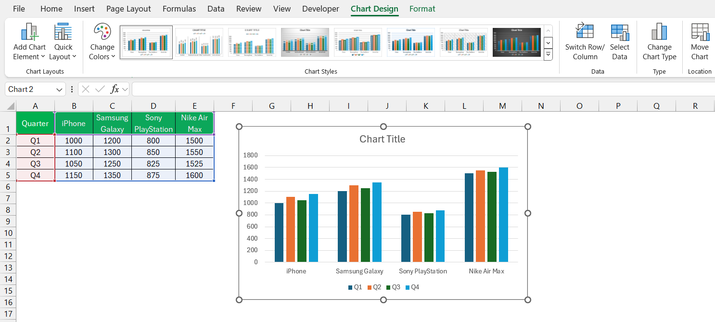Image resolution: width=715 pixels, height=322 pixels.
Task: Apply the sixth chart style thumbnail
Action: 411,42
